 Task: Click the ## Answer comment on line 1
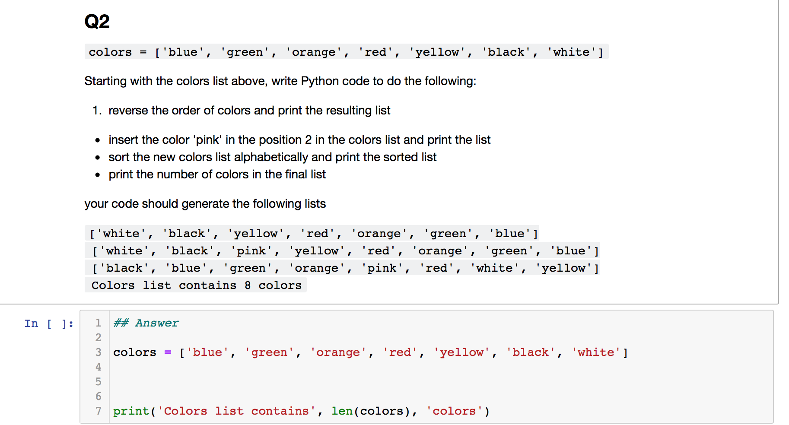[x=146, y=323]
